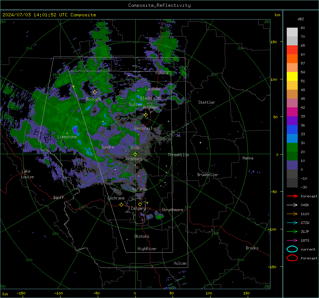Screen dimensions: 319x298
Task: Click the slate purple 0-10 dBZ swatch
Action: pyautogui.click(x=292, y=165)
